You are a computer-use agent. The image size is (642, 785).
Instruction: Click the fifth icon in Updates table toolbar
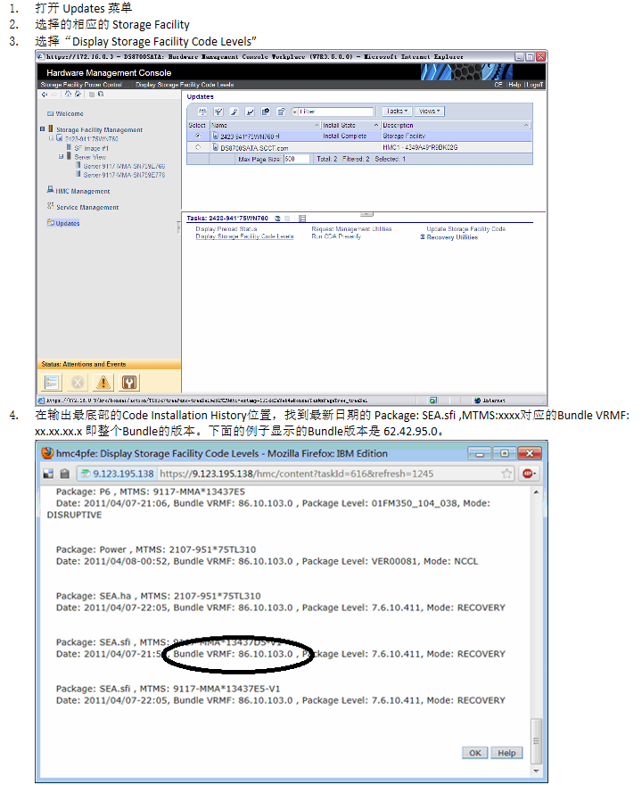pyautogui.click(x=266, y=112)
